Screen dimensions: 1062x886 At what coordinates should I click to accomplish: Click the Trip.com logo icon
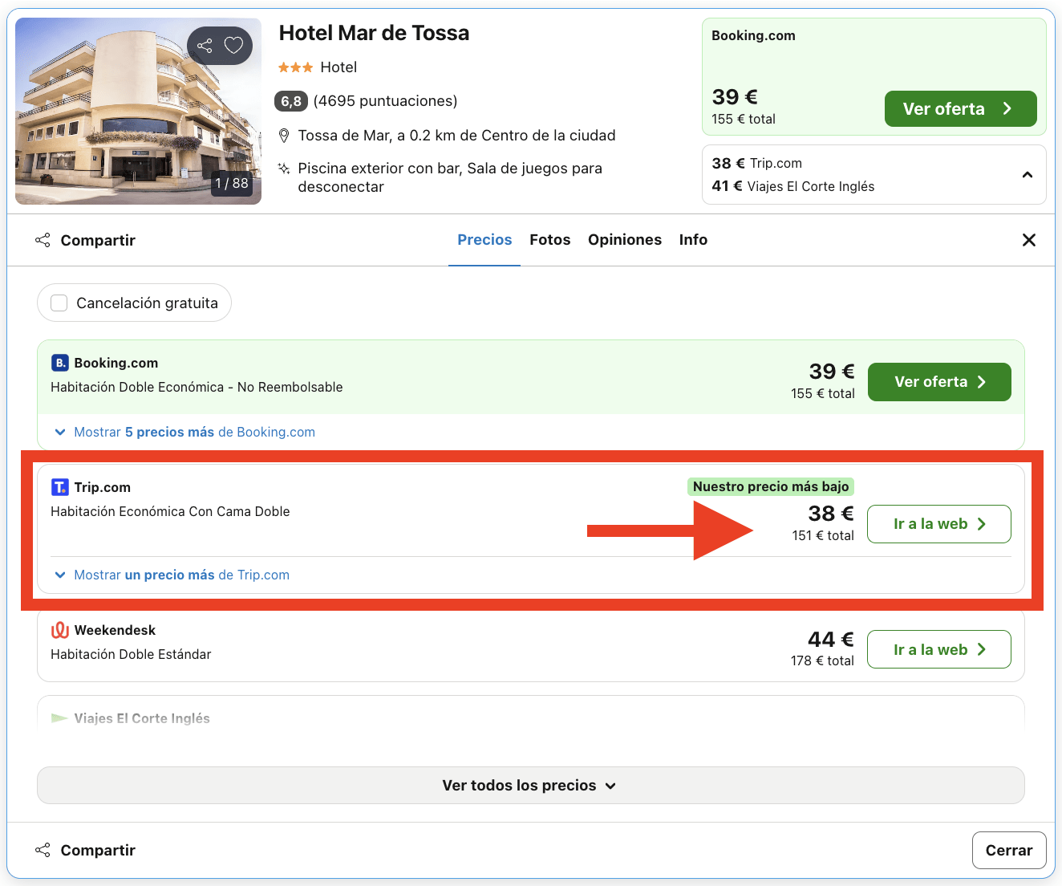[x=60, y=487]
